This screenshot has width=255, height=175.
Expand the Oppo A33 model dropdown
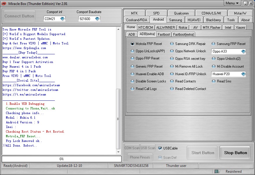(x=243, y=51)
